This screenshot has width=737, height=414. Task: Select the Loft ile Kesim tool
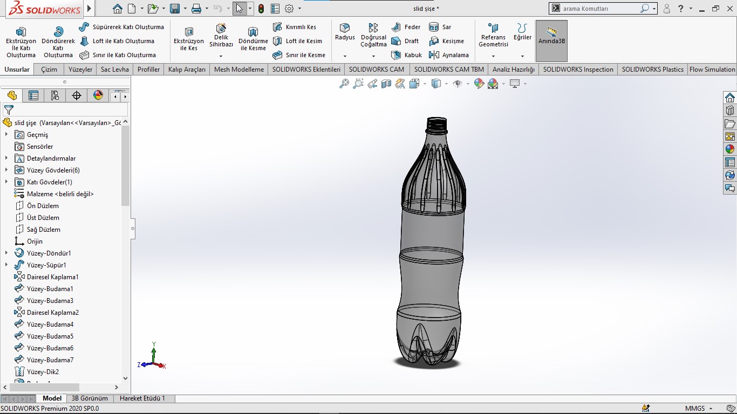(297, 41)
